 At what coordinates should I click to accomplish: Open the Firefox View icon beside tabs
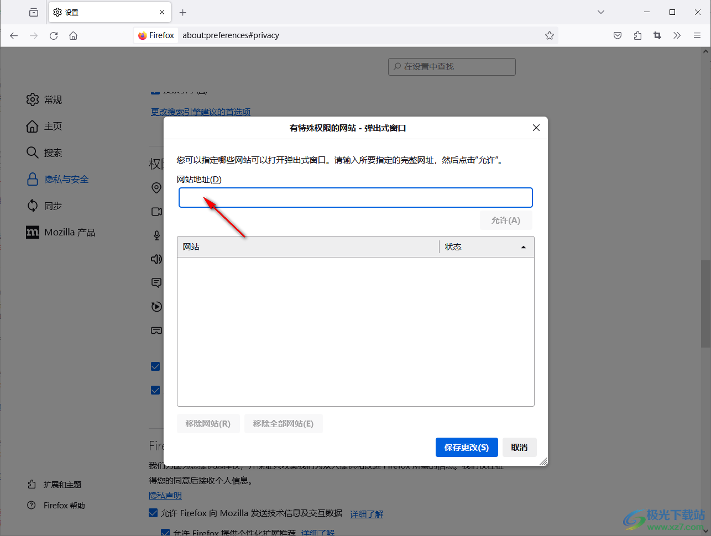point(34,12)
